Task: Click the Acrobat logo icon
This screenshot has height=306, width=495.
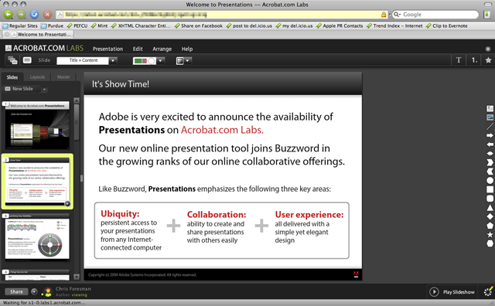Action: pyautogui.click(x=9, y=48)
